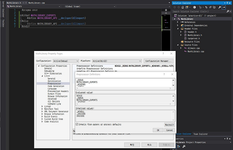The height and width of the screenshot is (150, 233).
Task: Open the Platform Active(Win32) dropdown
Action: [x=117, y=61]
